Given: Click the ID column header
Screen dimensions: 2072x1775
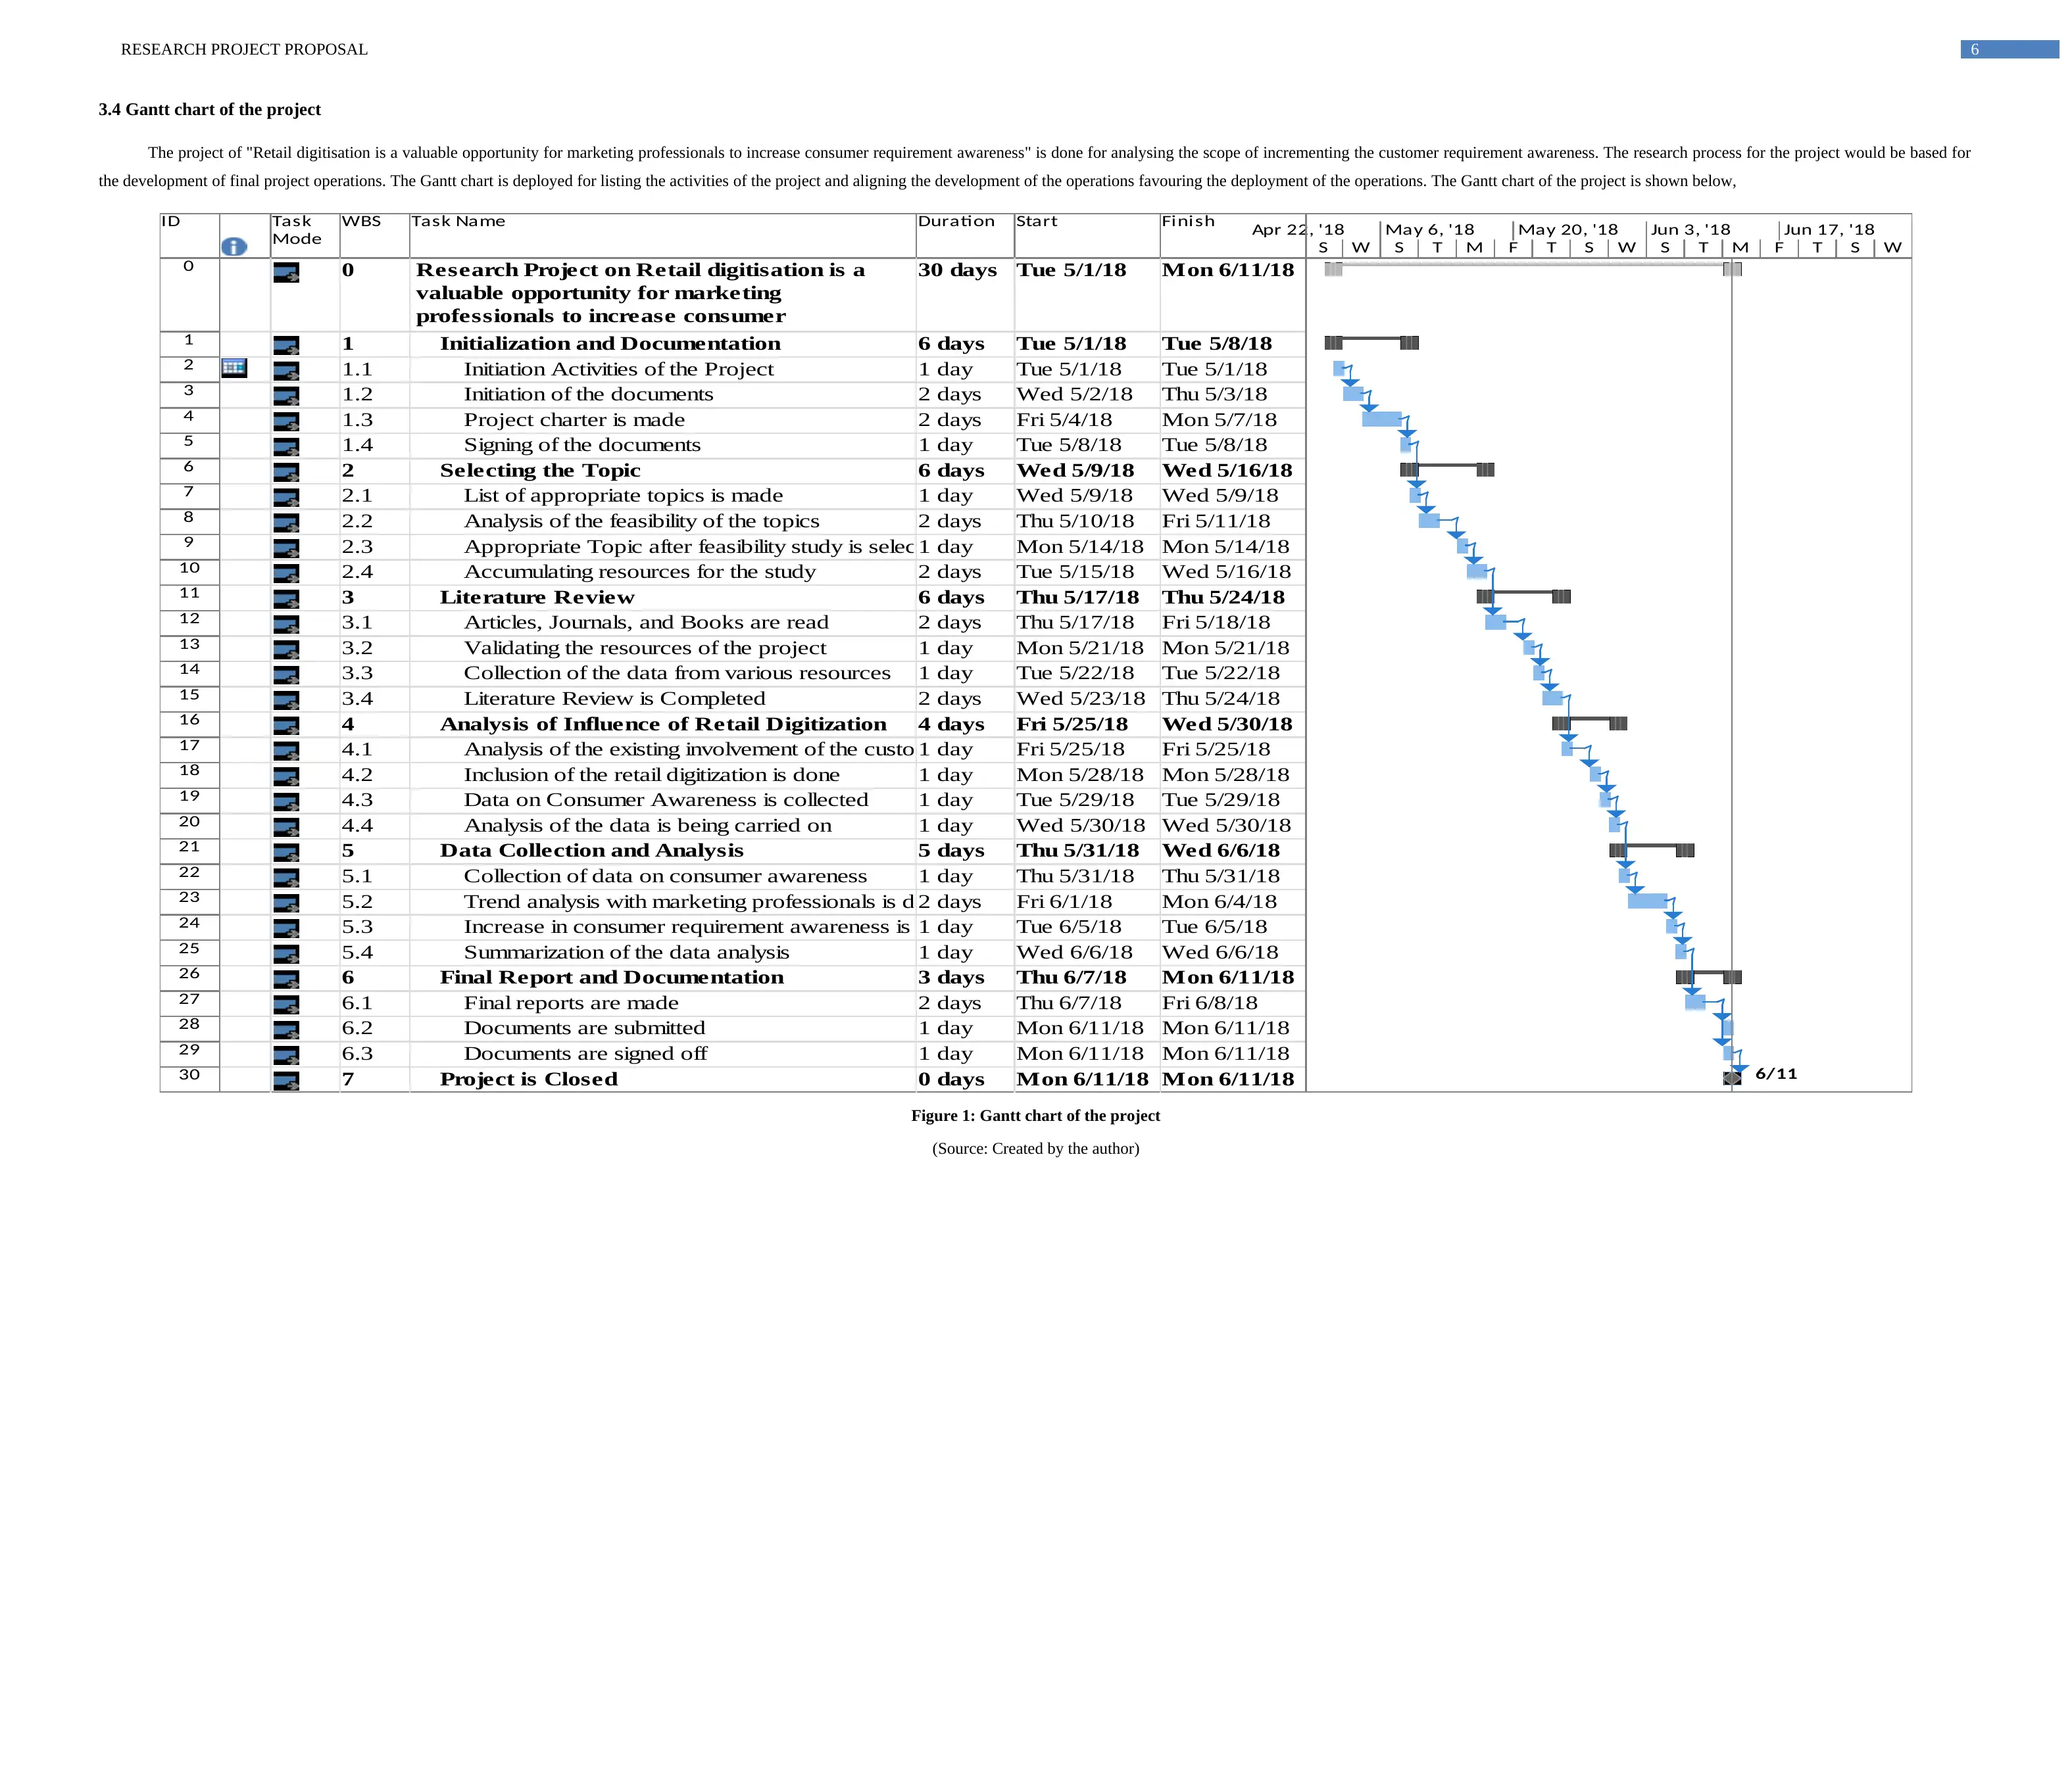Looking at the screenshot, I should coord(171,221).
